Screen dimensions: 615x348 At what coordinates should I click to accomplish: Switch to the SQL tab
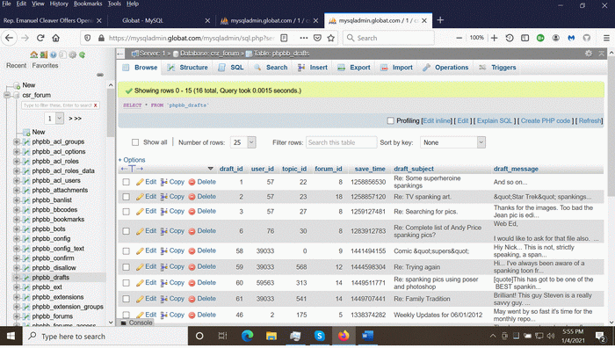pyautogui.click(x=231, y=68)
